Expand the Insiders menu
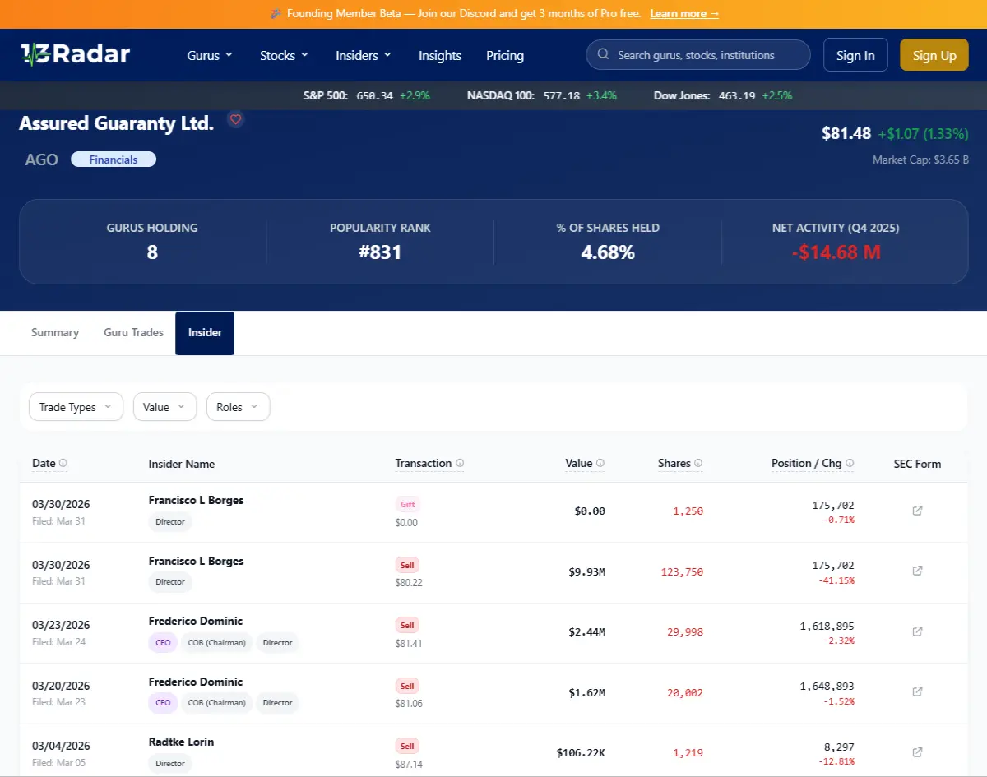Screen dimensions: 987x777 point(364,55)
